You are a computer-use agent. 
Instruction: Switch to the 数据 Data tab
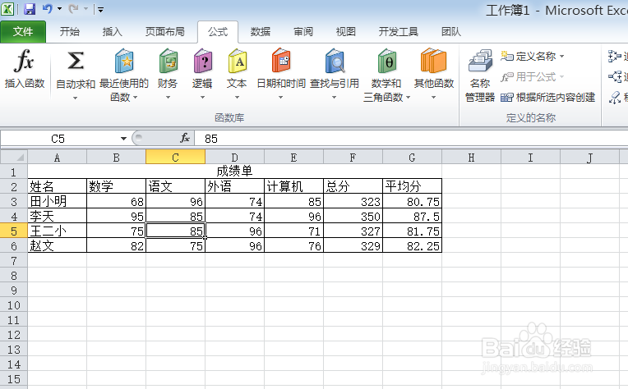(x=261, y=31)
